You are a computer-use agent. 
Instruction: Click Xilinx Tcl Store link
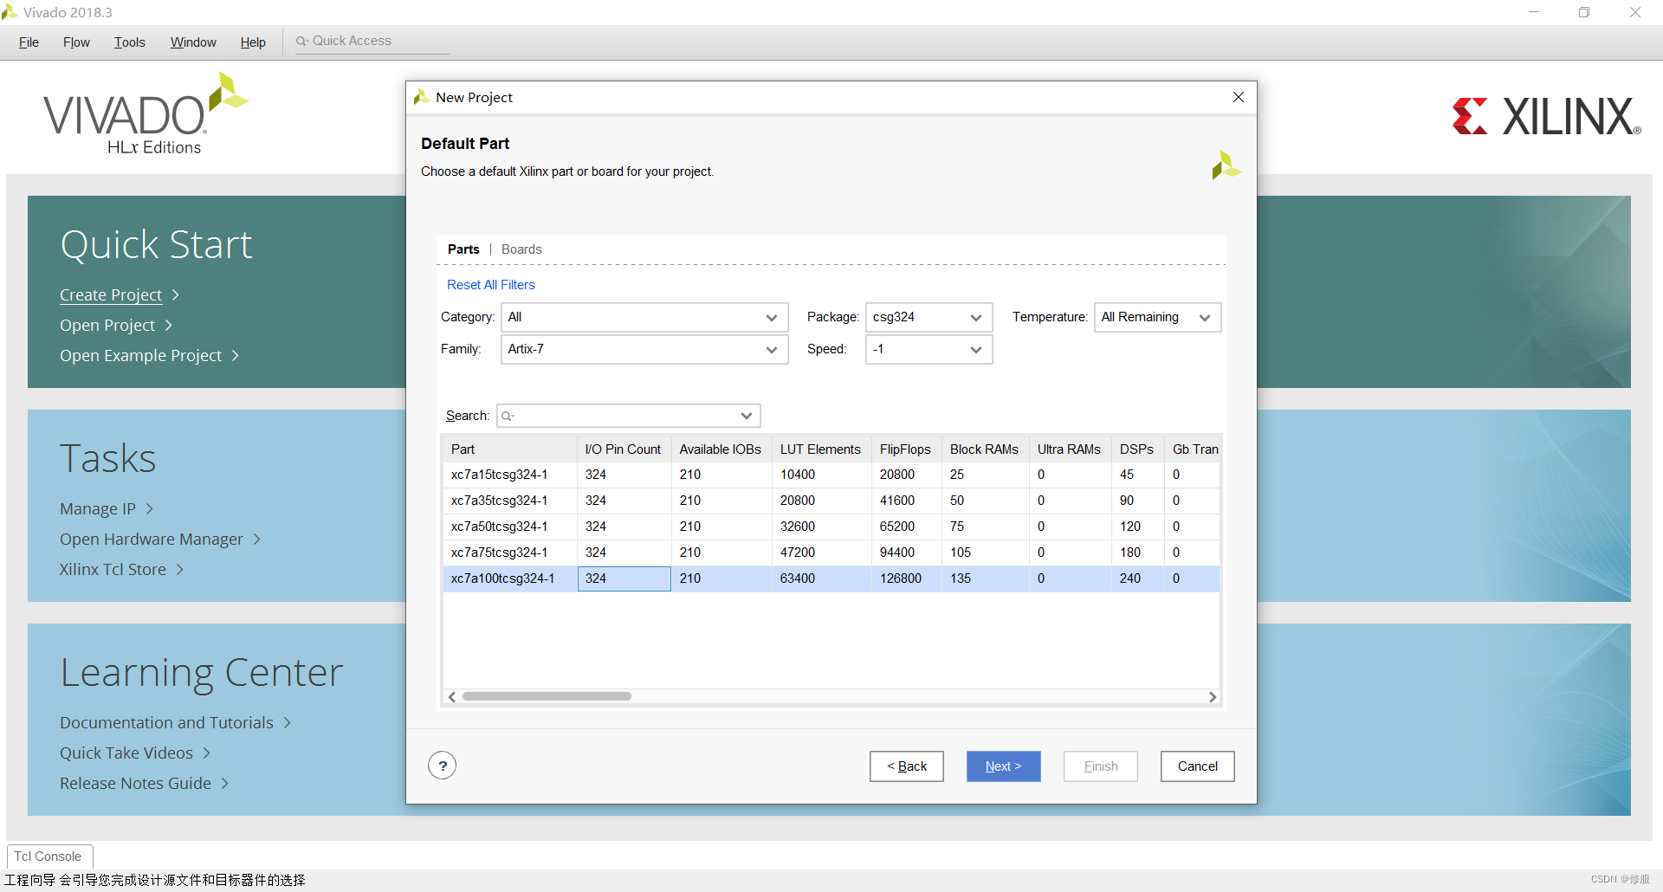click(x=113, y=570)
